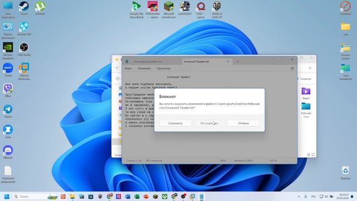Screen dimensions: 357x201
Task: Open Discord desktop shortcut
Action: (8, 152)
